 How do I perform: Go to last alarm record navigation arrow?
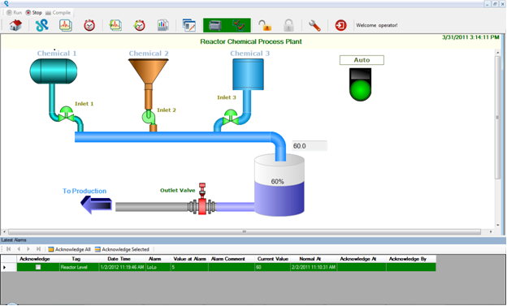[x=38, y=249]
